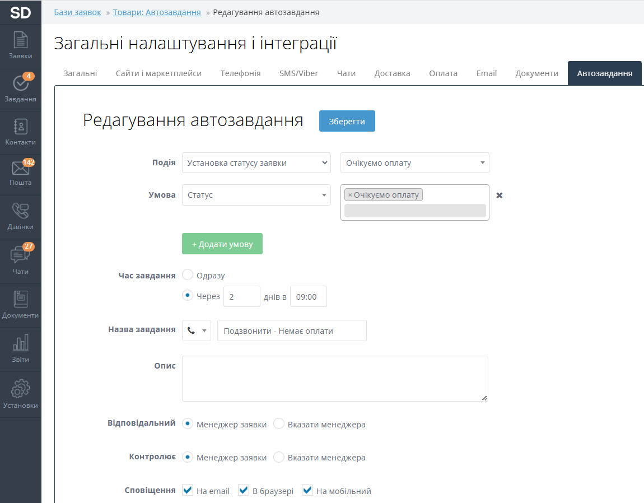
Task: Open Заявки section in sidebar
Action: pos(20,46)
